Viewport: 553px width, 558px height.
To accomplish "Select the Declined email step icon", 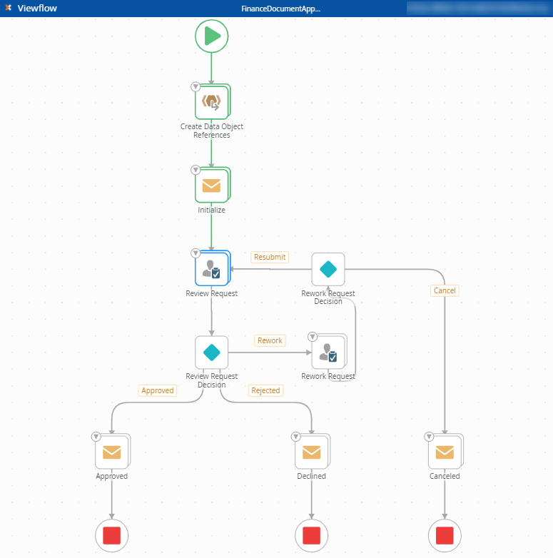I will (x=311, y=452).
